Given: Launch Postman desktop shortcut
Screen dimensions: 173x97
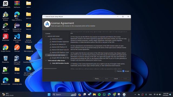Looking at the screenshot, I should point(17,48).
